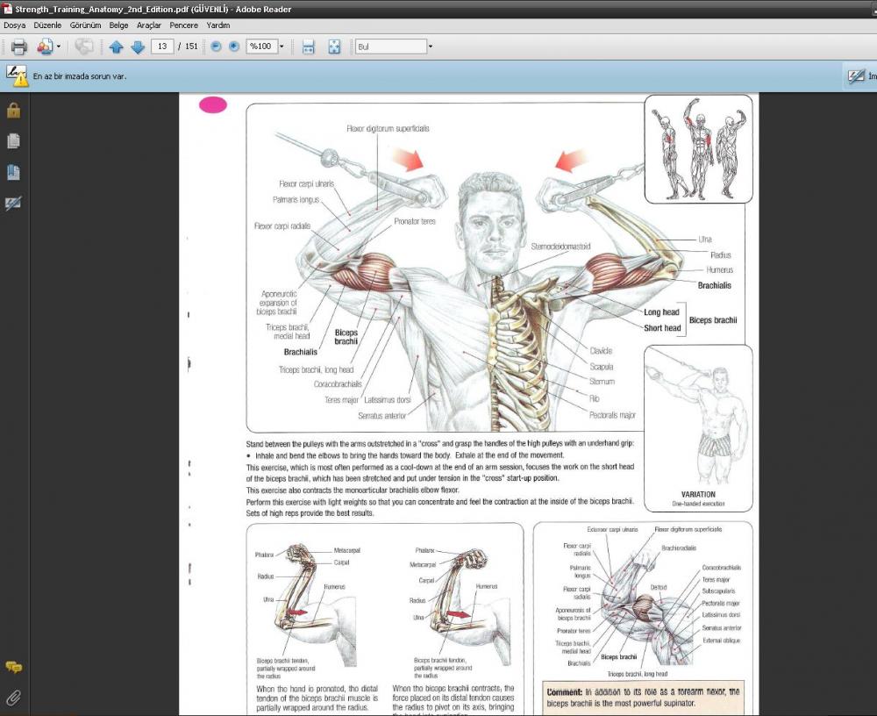Click the 'Scapula' label in the diagram
The image size is (877, 716).
[x=602, y=367]
